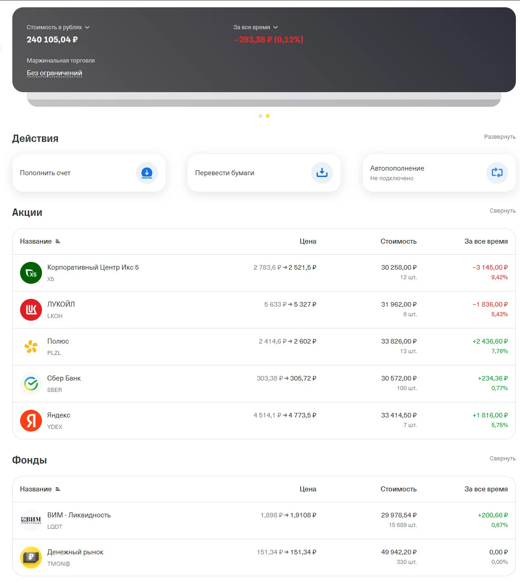Click sort icon beside Название in Фонды

coord(58,489)
